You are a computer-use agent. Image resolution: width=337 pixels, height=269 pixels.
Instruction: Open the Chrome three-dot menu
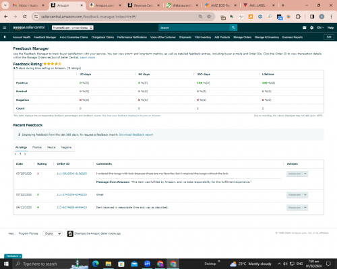pyautogui.click(x=331, y=17)
